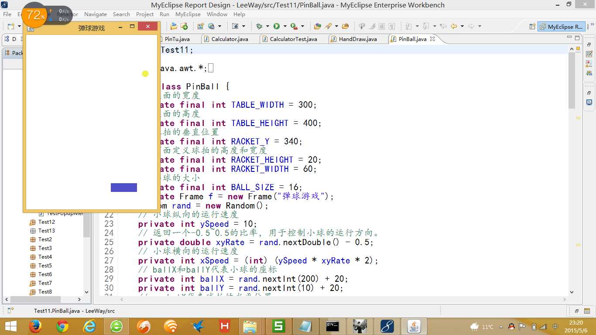Select Test2 in Package Explorer
596x335 pixels.
pyautogui.click(x=45, y=239)
